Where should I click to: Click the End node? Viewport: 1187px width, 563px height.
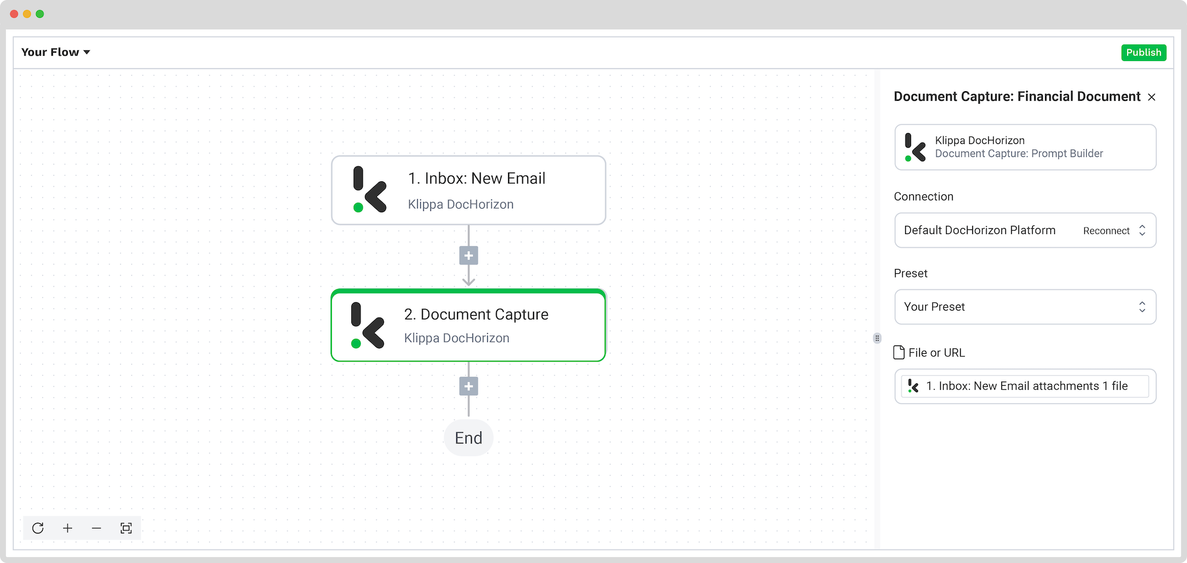click(x=469, y=438)
